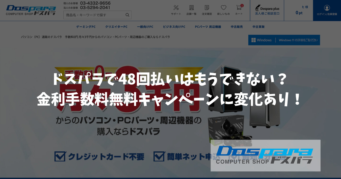
Task: Open the 注文確認 order confirmation icon
Action: pos(207,10)
